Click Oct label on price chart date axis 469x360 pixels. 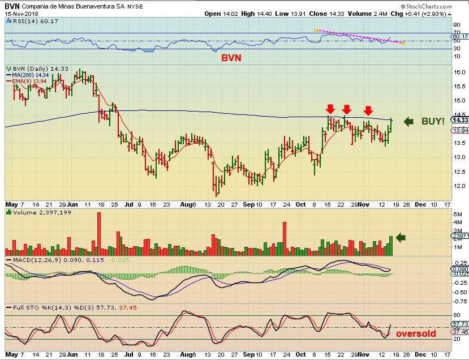point(300,204)
